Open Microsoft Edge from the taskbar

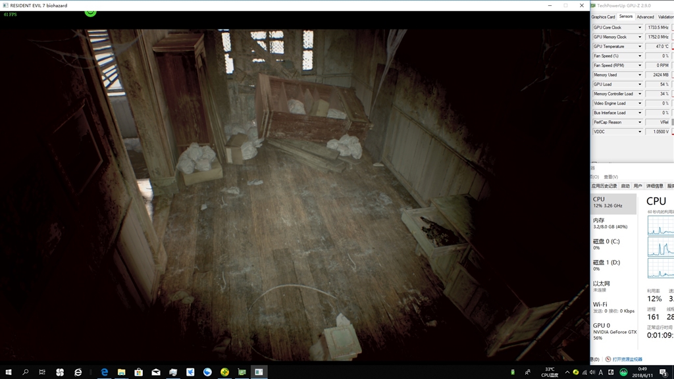click(104, 372)
